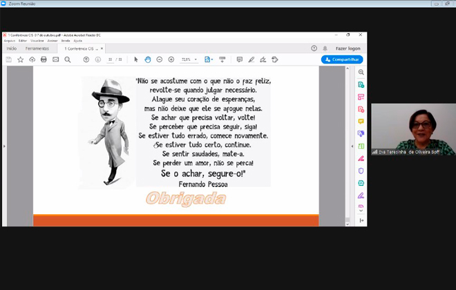The width and height of the screenshot is (456, 290).
Task: Click the Eva Teresinha de Oliveira Boff name label
Action: click(x=409, y=152)
